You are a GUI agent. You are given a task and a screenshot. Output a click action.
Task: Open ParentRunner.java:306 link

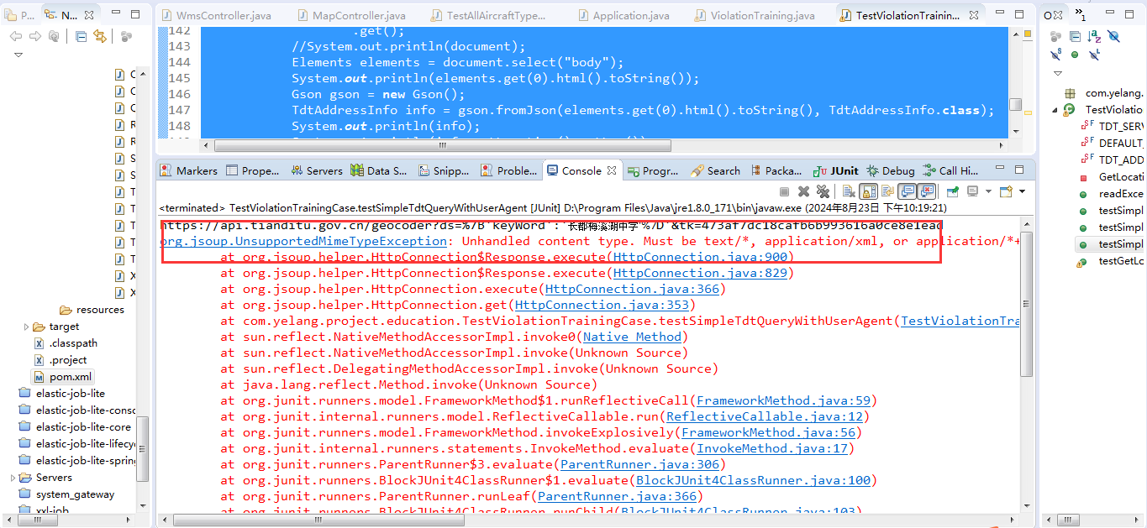[x=640, y=464]
